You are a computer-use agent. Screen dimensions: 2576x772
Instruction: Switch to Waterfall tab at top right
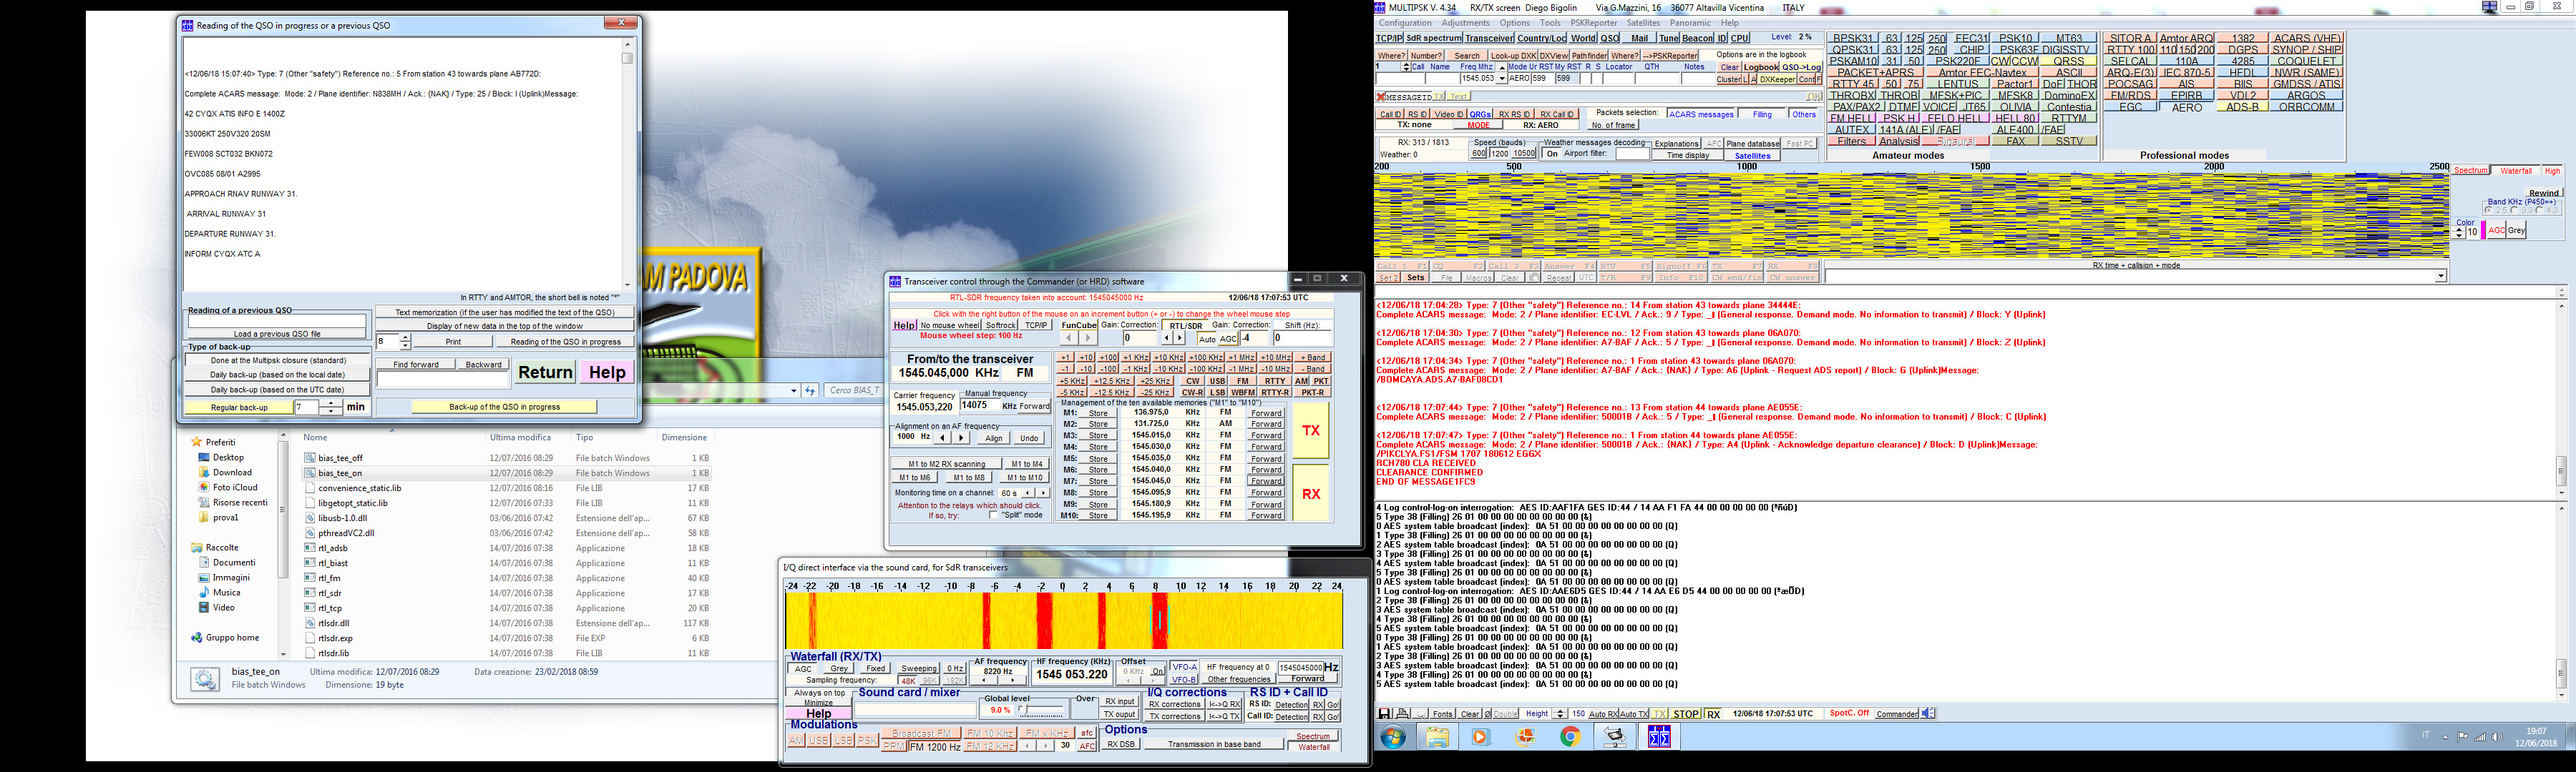pos(2516,171)
